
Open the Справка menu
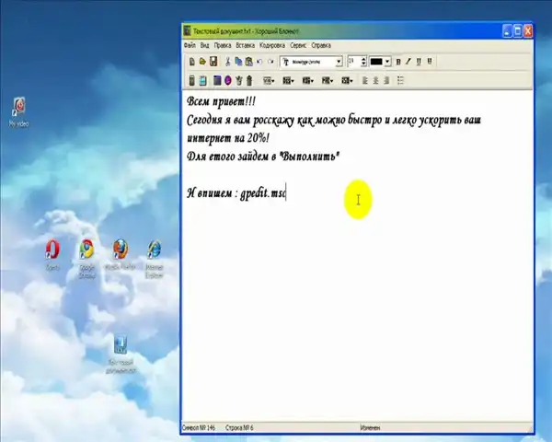(x=321, y=45)
